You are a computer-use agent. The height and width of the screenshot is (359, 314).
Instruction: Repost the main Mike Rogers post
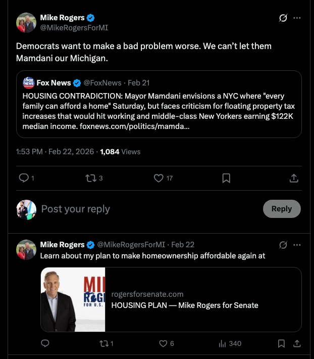[x=91, y=178]
